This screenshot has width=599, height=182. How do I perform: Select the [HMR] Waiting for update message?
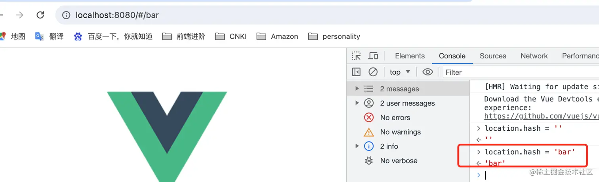(x=542, y=87)
